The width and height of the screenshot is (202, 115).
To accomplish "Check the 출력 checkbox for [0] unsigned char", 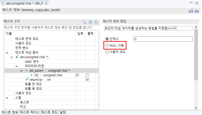I will tap(87, 75).
